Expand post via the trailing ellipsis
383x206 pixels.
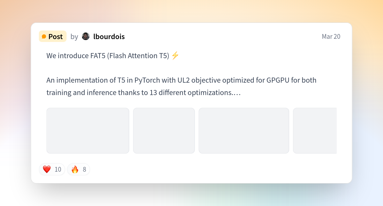237,93
